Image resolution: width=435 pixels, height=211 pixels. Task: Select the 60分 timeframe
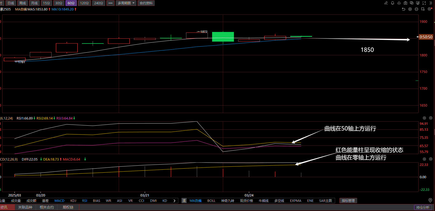tap(71, 3)
